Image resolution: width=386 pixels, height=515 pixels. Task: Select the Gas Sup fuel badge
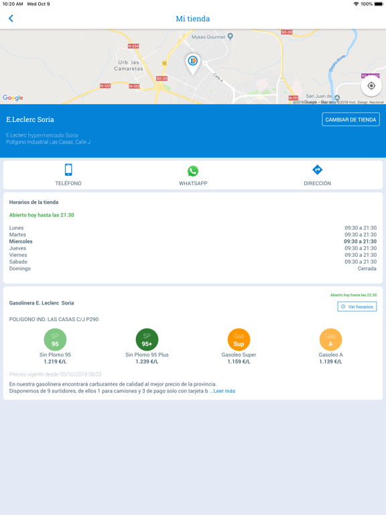(239, 339)
